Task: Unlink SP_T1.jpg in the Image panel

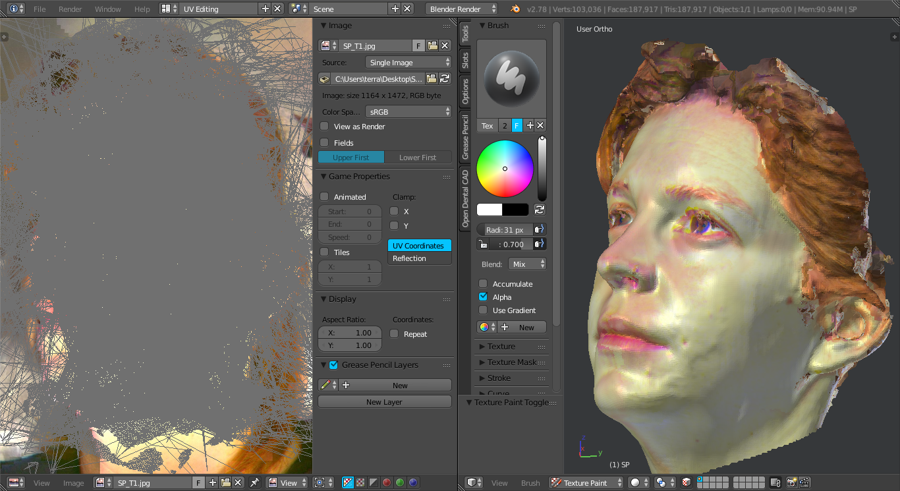Action: (445, 45)
